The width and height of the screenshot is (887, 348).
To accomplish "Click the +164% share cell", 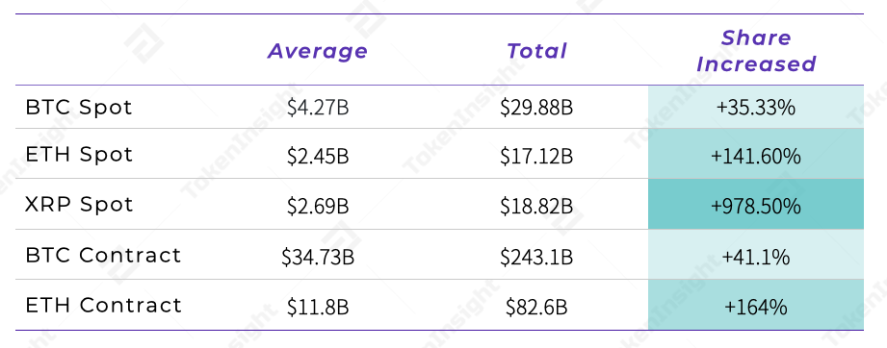I will pos(756,305).
